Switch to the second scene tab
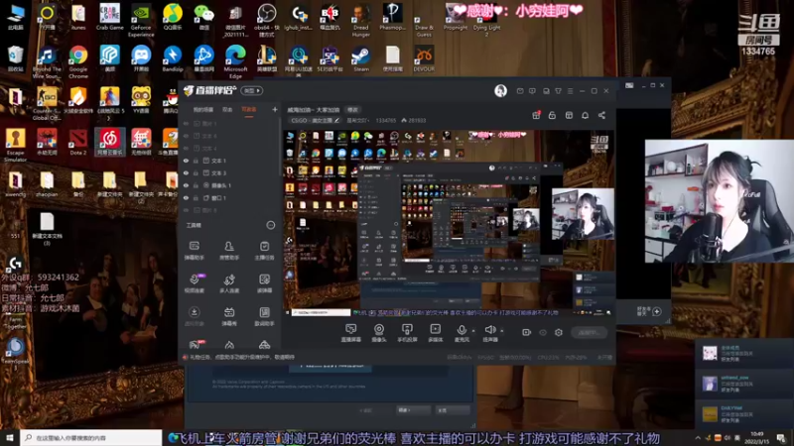 (227, 109)
